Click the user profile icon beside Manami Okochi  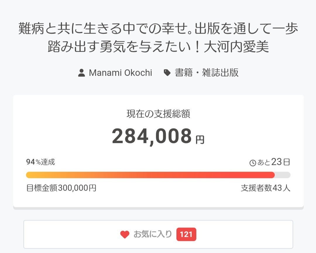(81, 73)
